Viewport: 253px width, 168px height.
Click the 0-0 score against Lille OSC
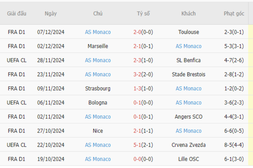pyautogui.click(x=137, y=159)
